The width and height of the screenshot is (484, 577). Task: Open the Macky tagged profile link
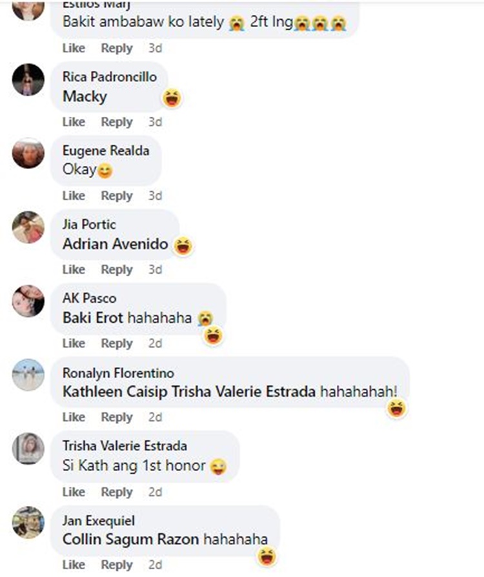(x=85, y=97)
